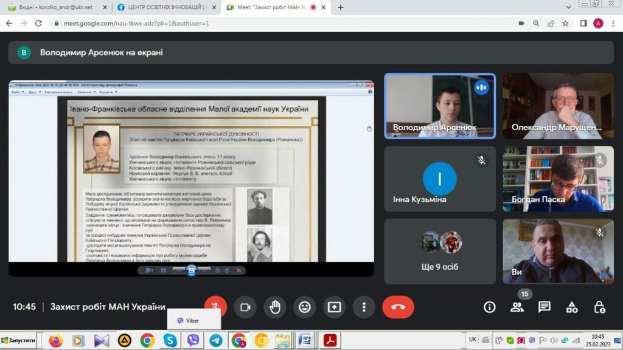Screen dimensions: 623x350
Task: Open the activities shapes icon
Action: coord(572,307)
